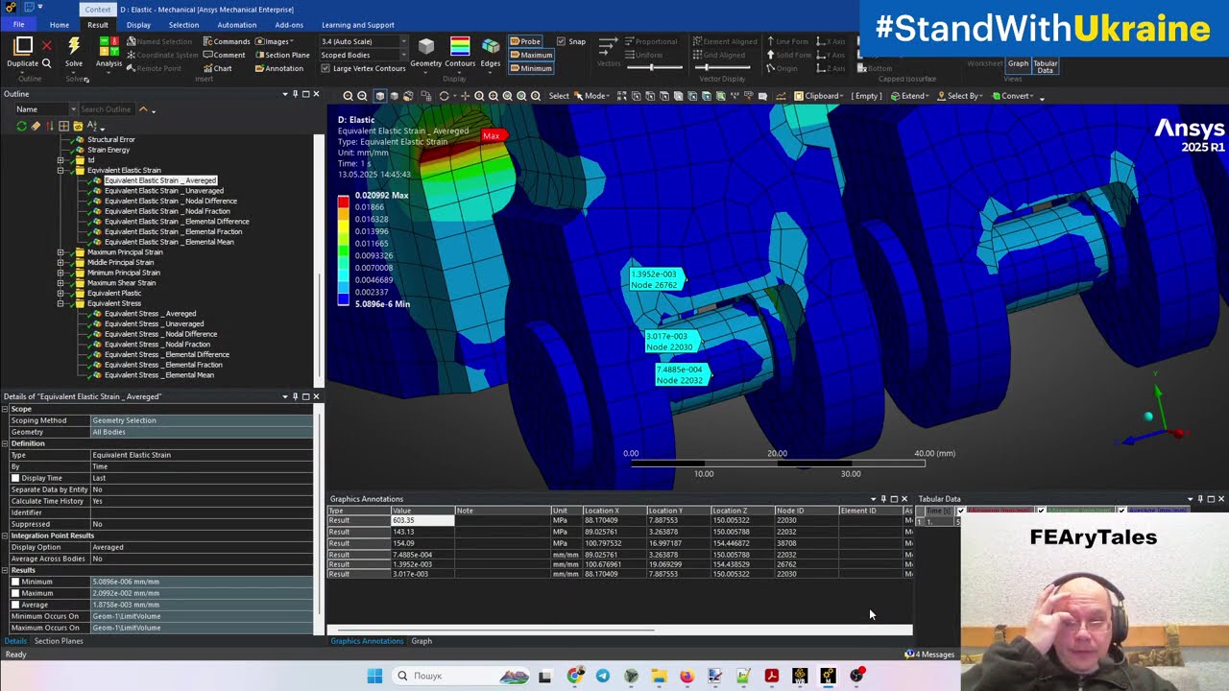Expand the Maximum Shear Strain folder
Image resolution: width=1229 pixels, height=691 pixels.
tap(60, 283)
